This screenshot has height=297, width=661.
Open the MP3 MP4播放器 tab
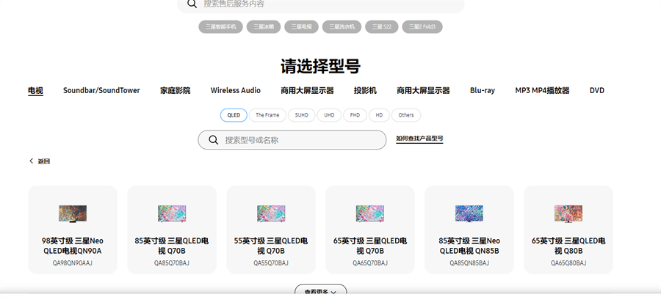point(542,90)
